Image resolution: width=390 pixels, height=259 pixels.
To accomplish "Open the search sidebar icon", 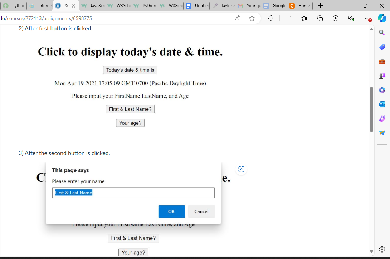I will 381,33.
